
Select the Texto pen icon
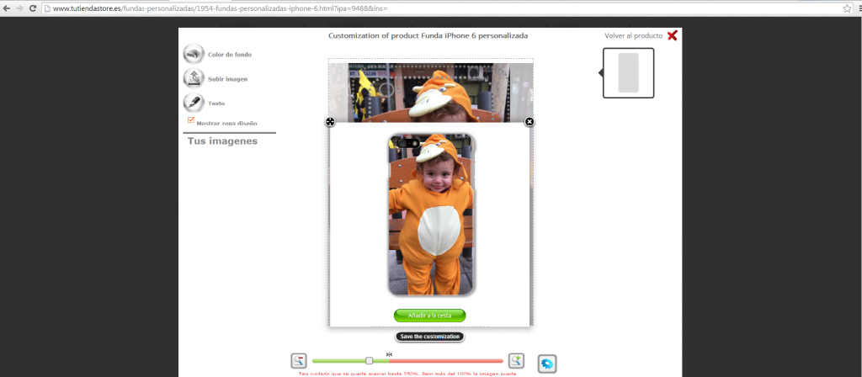(x=193, y=103)
